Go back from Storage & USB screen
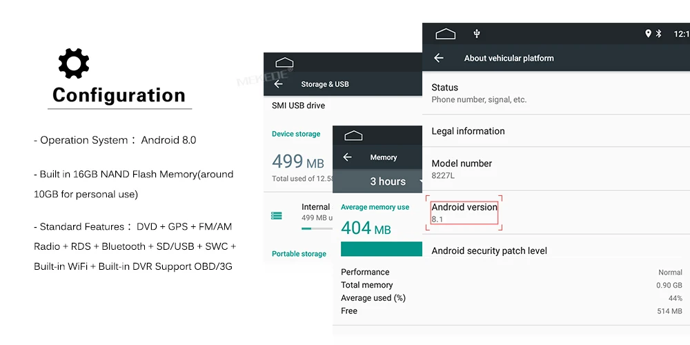This screenshot has width=690, height=345. (x=278, y=84)
